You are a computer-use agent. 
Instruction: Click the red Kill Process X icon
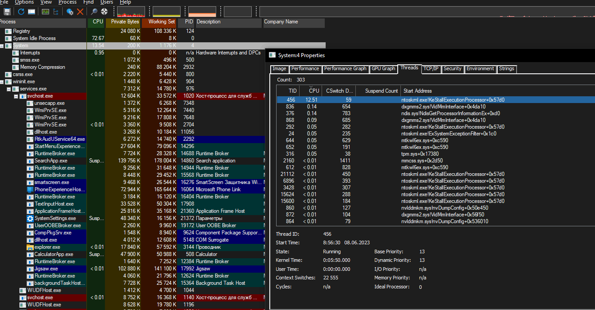(x=80, y=12)
